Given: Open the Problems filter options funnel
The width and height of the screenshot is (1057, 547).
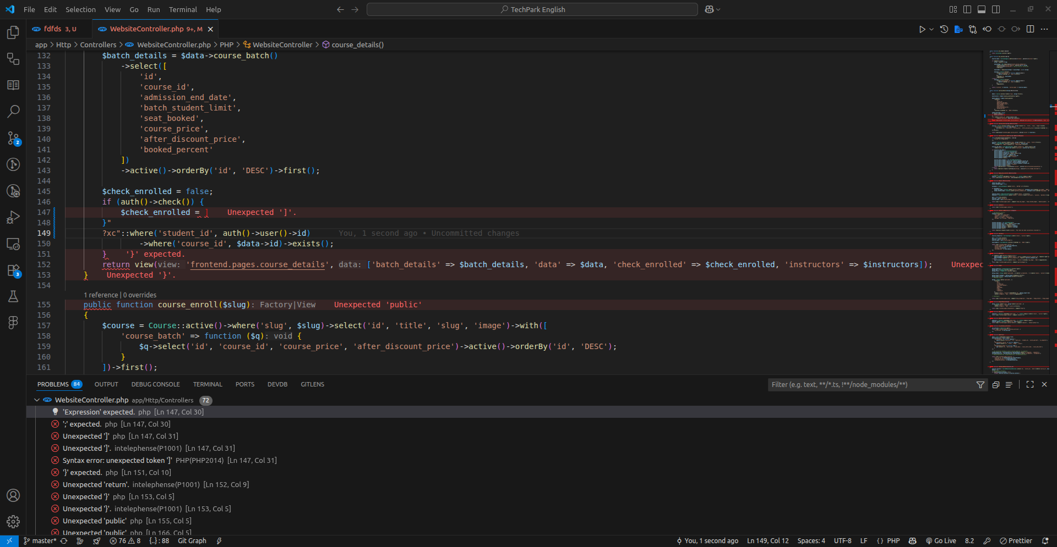Looking at the screenshot, I should coord(980,385).
